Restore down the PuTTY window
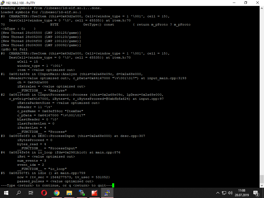Viewport: 264px width, 198px height. 246,3
